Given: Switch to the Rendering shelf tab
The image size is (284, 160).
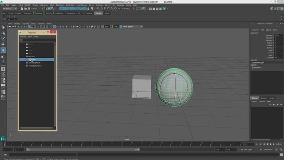Looking at the screenshot, I should 71,13.
